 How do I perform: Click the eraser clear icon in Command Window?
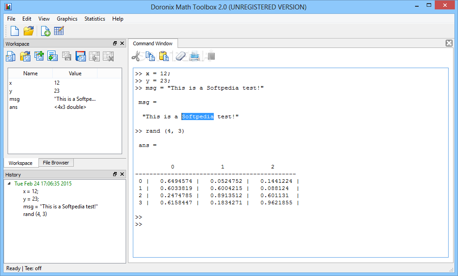pyautogui.click(x=181, y=56)
